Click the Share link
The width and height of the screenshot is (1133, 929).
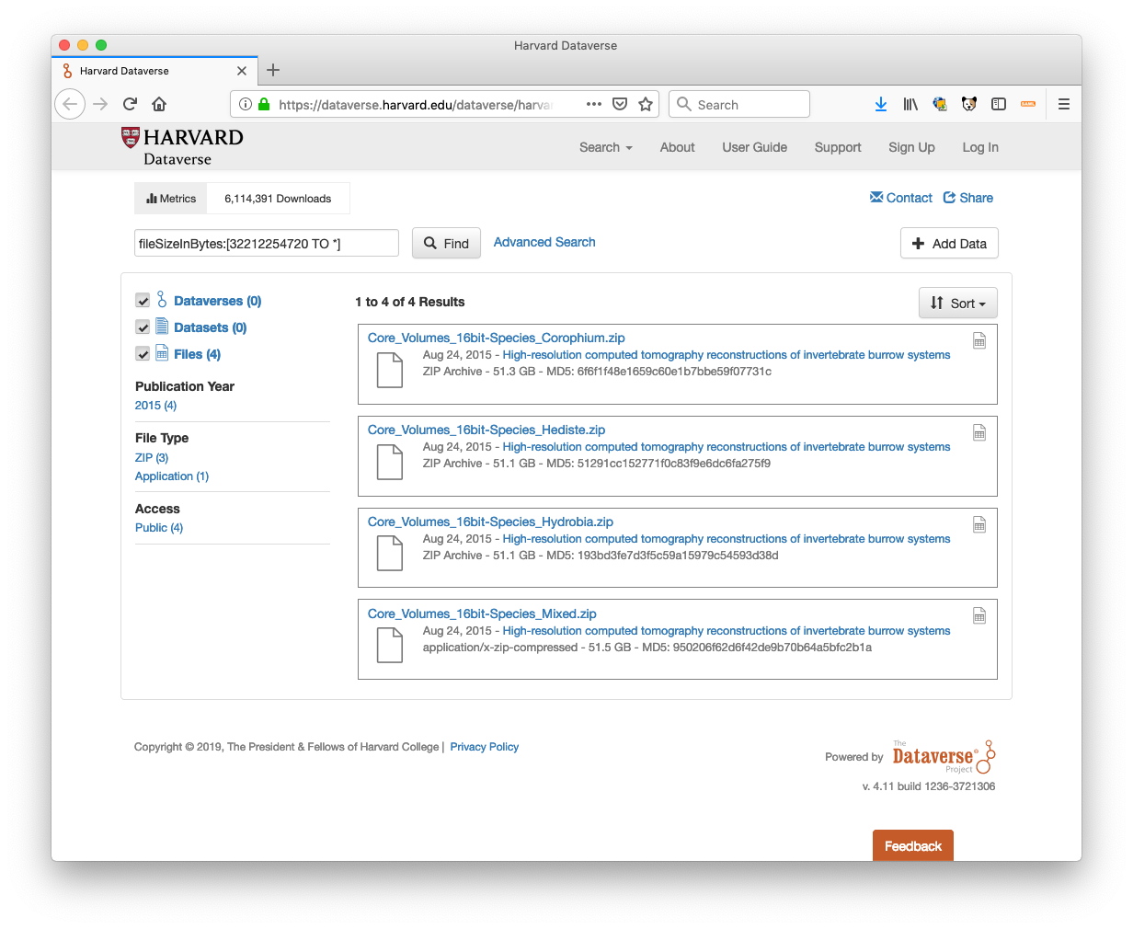tap(968, 198)
